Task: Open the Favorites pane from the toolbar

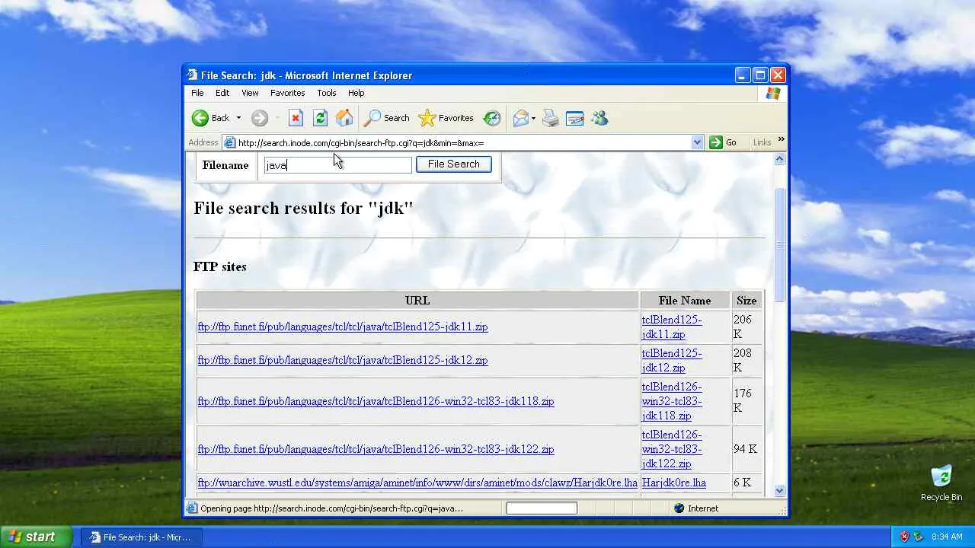Action: [x=446, y=118]
